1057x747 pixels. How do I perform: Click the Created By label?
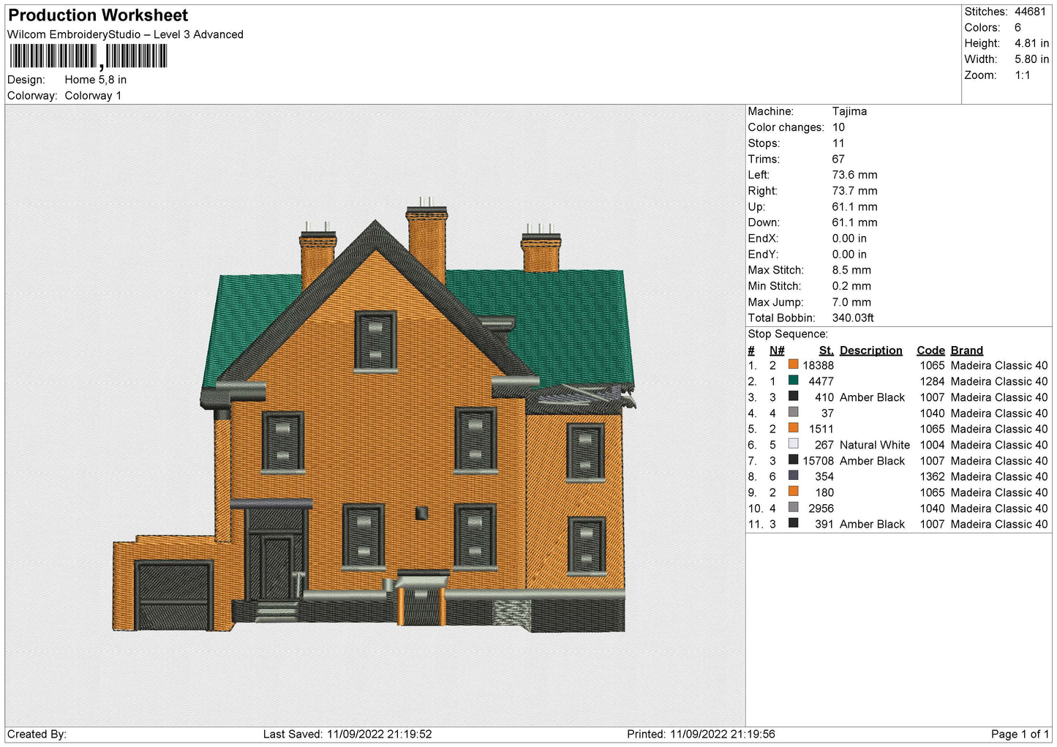pyautogui.click(x=37, y=734)
